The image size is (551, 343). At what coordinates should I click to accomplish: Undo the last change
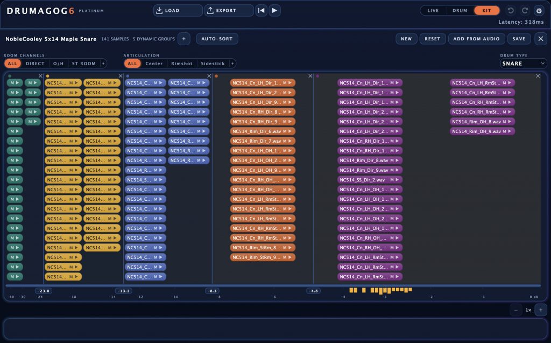coord(511,11)
